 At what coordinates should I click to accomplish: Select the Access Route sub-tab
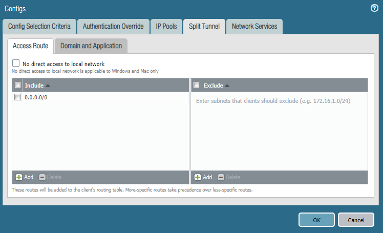tap(30, 46)
